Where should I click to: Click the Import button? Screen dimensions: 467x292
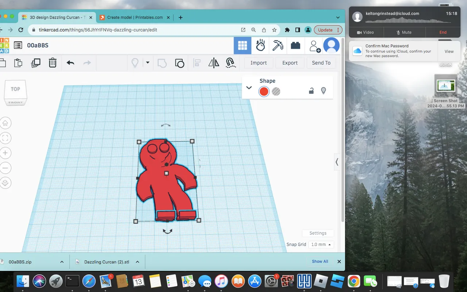[259, 63]
